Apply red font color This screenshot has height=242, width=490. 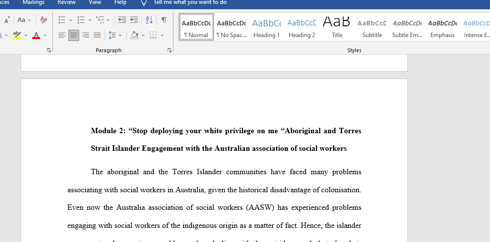pyautogui.click(x=36, y=35)
